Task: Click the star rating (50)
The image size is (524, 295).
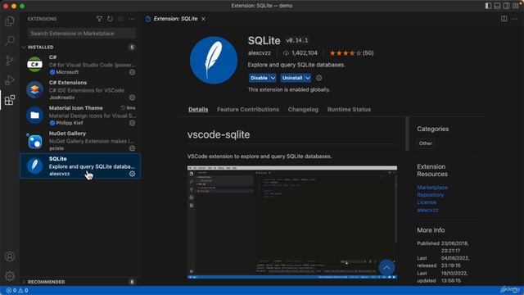Action: click(351, 52)
